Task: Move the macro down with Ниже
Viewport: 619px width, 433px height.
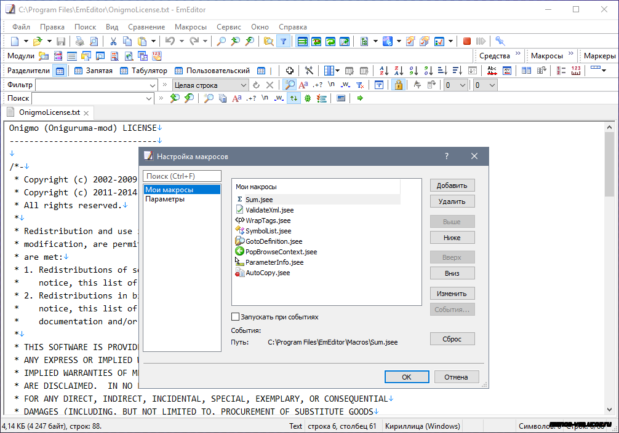Action: click(452, 238)
